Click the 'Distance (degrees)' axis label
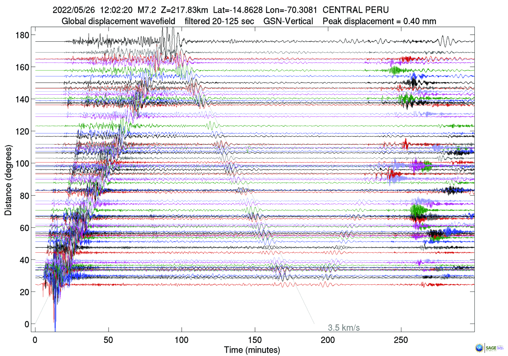The image size is (508, 356). coord(8,180)
